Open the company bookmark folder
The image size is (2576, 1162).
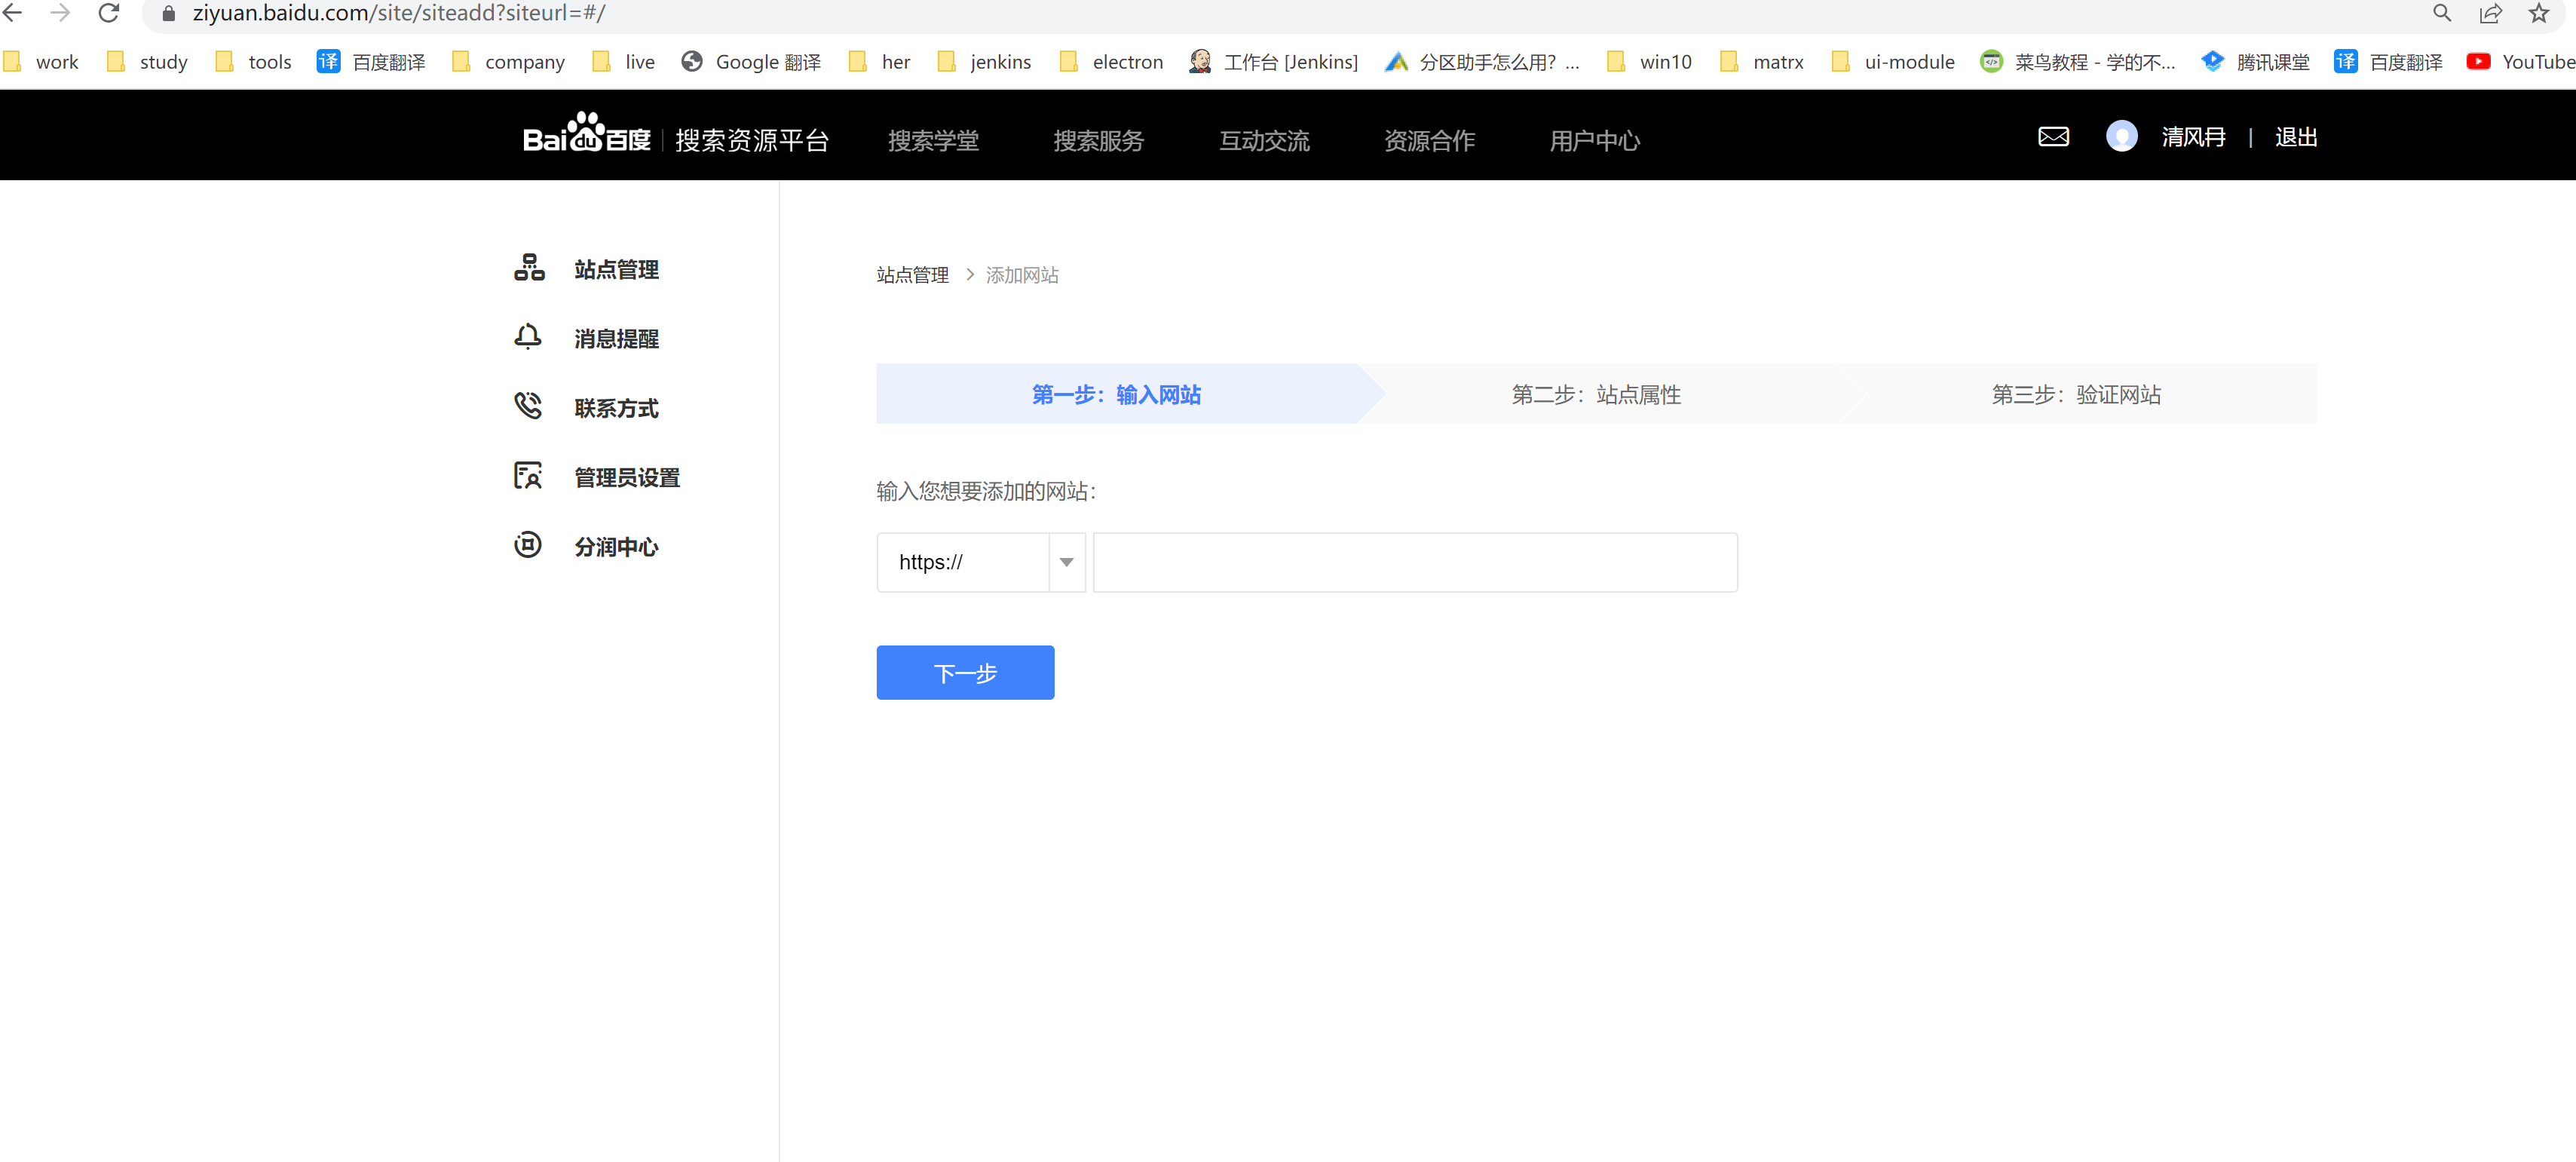(x=509, y=62)
